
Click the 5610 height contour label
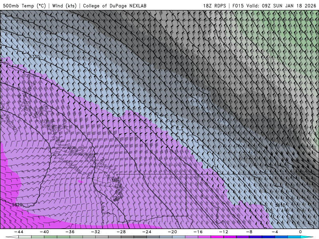pyautogui.click(x=280, y=205)
